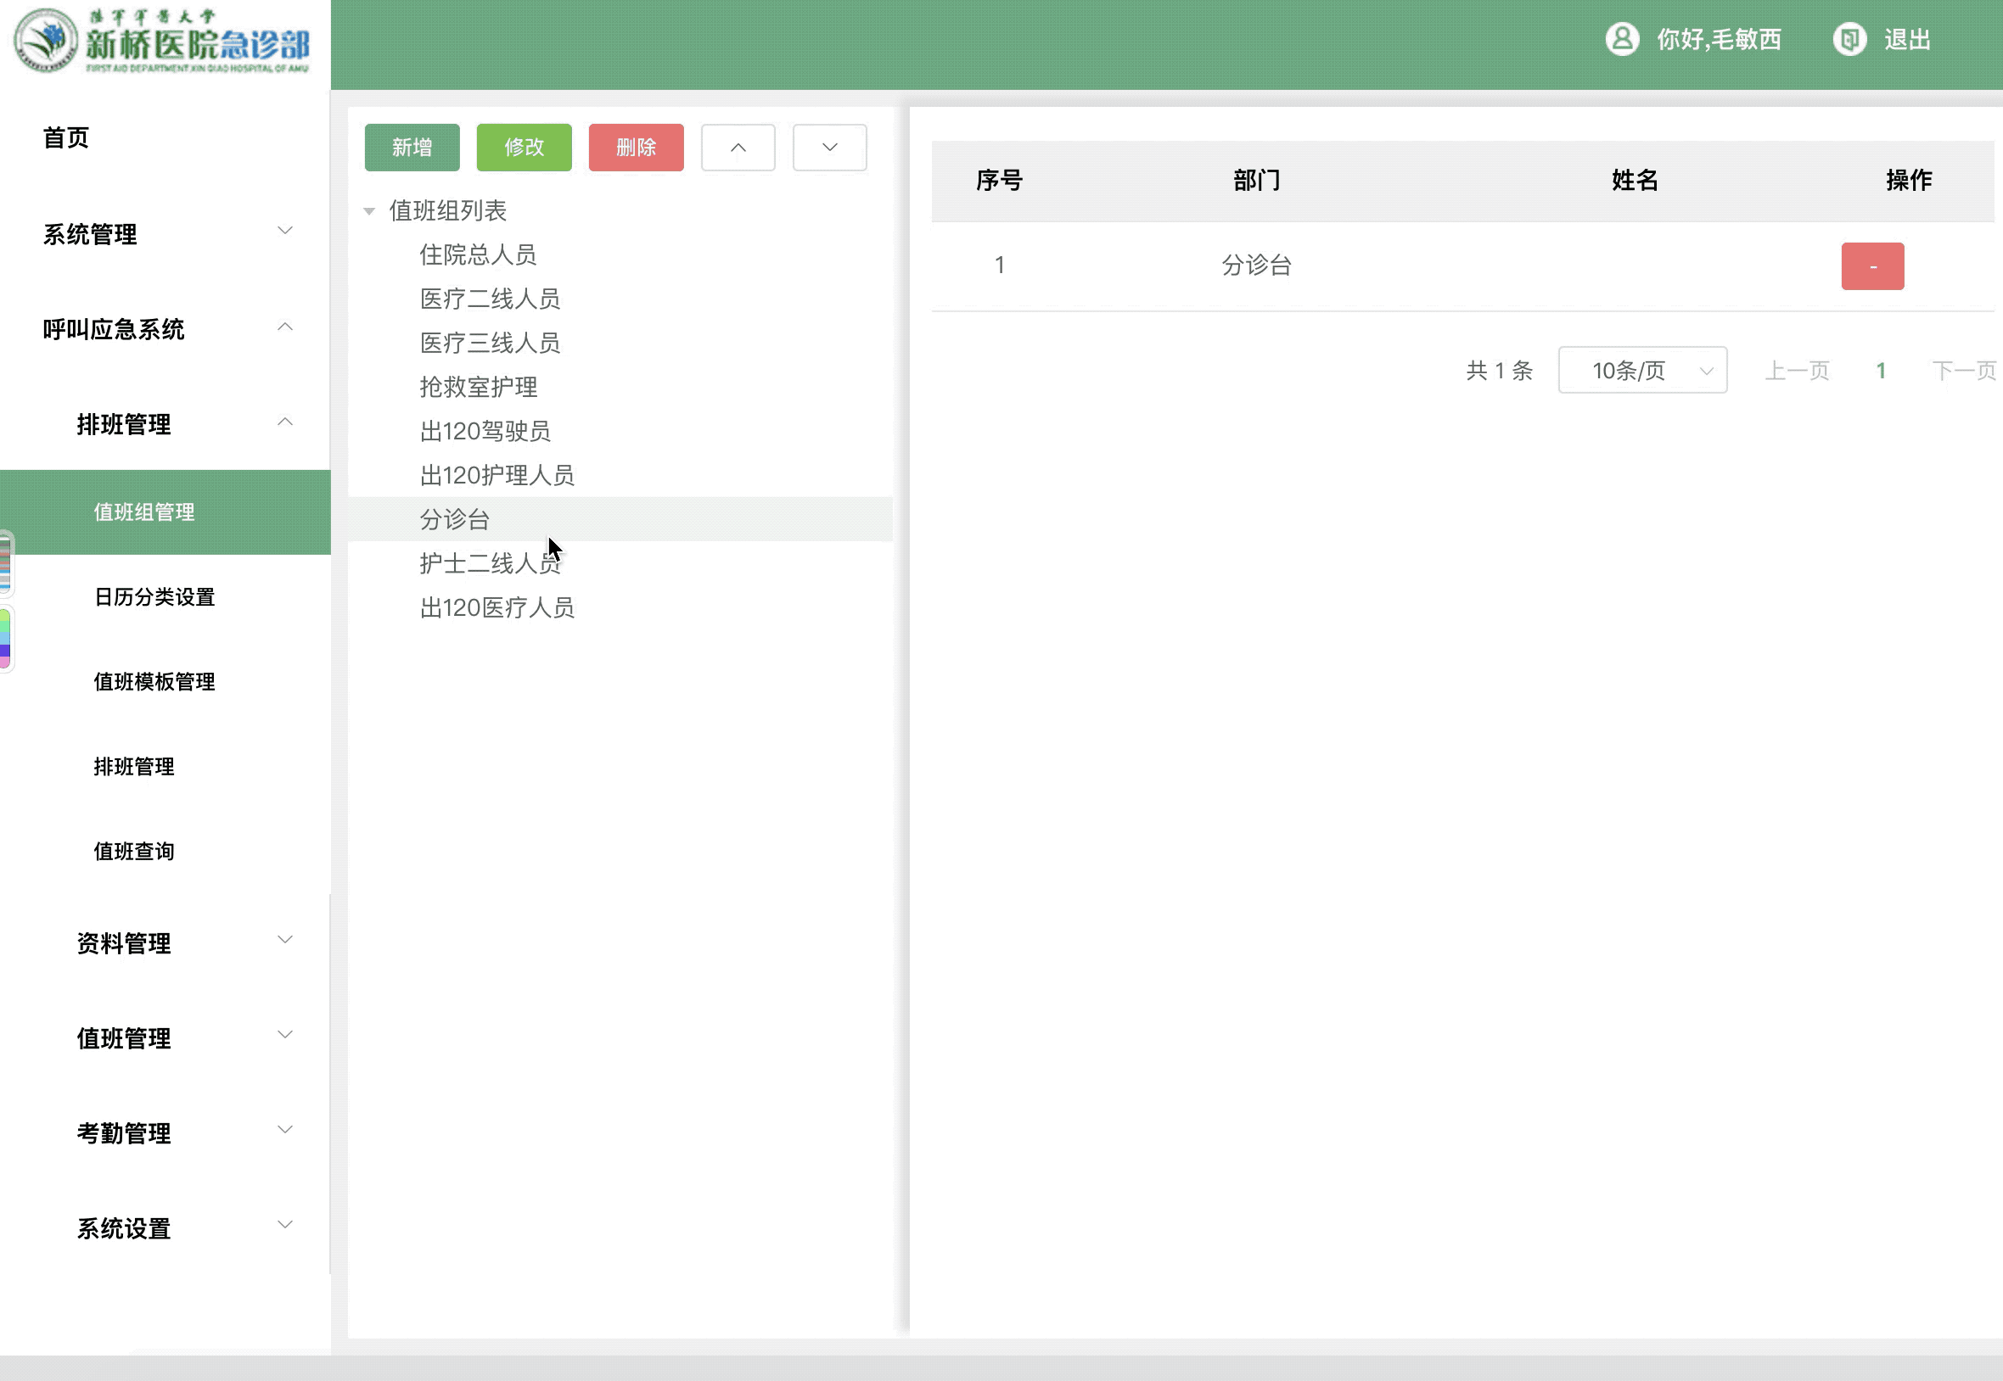Remove 分诊台 member using red minus icon

pyautogui.click(x=1872, y=266)
